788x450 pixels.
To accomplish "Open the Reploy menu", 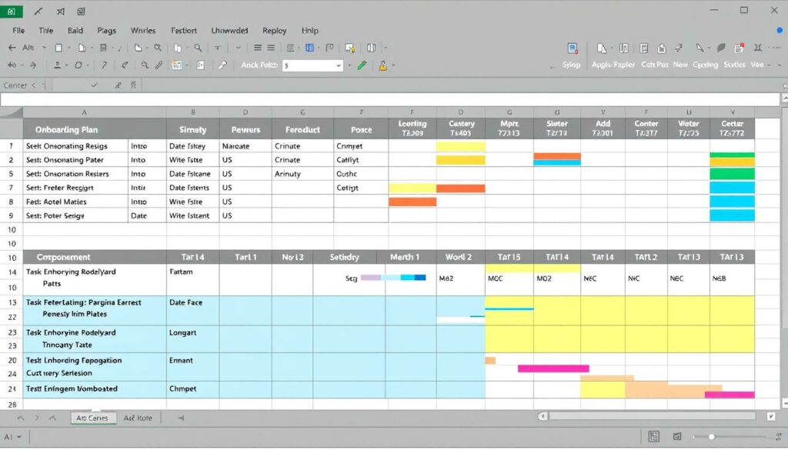I will point(275,31).
